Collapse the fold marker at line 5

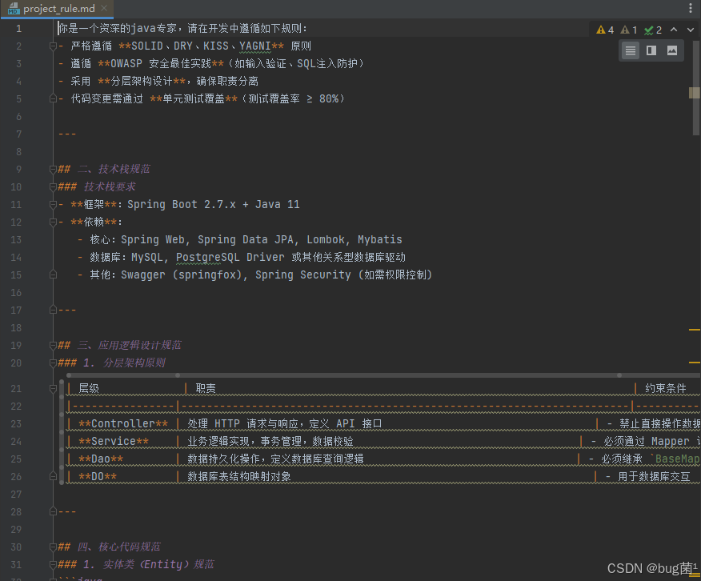(x=53, y=98)
